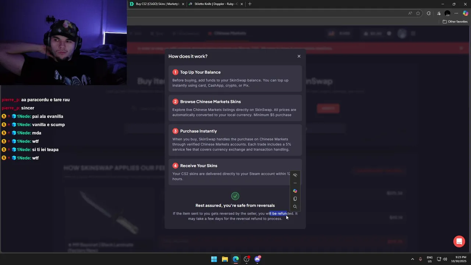This screenshot has width=471, height=265.
Task: Click step 3 'Purchase Instantly' heading
Action: (x=198, y=131)
